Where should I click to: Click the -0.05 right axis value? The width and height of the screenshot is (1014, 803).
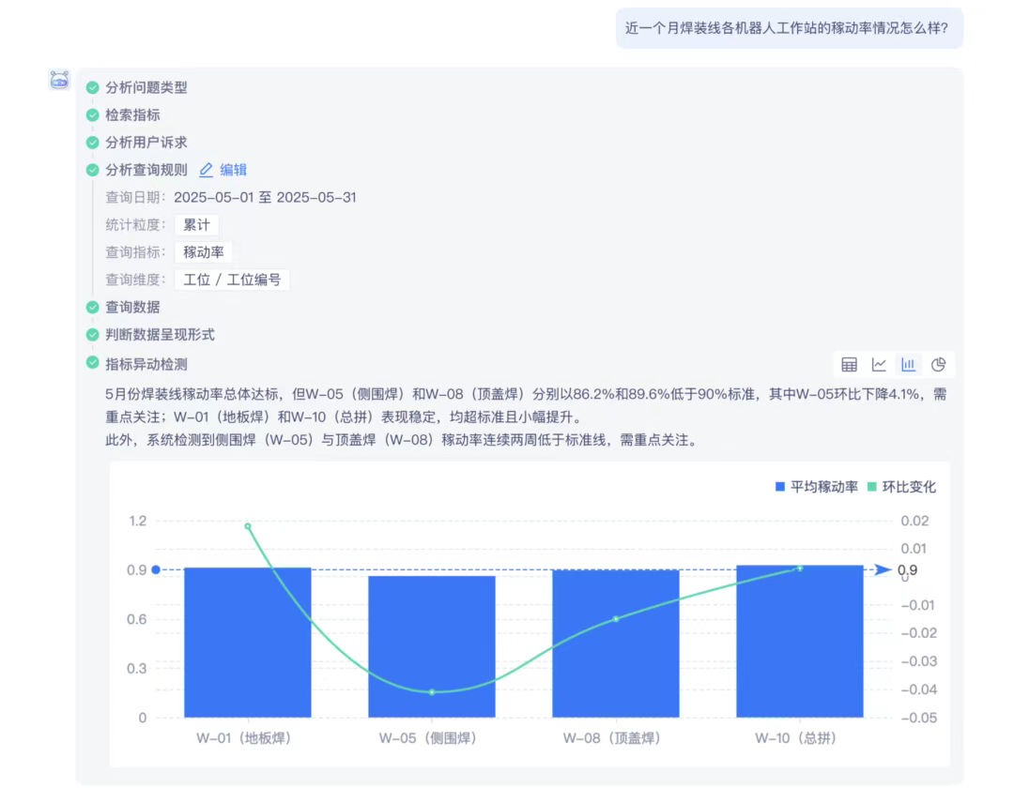(x=919, y=718)
